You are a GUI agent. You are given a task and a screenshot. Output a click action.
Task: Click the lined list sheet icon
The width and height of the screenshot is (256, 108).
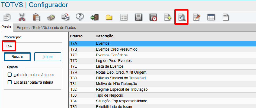124,17
